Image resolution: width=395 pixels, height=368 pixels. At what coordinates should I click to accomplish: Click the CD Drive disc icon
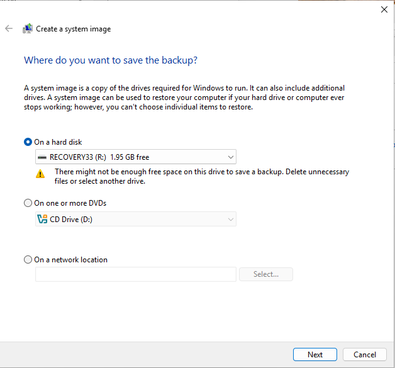click(x=42, y=219)
